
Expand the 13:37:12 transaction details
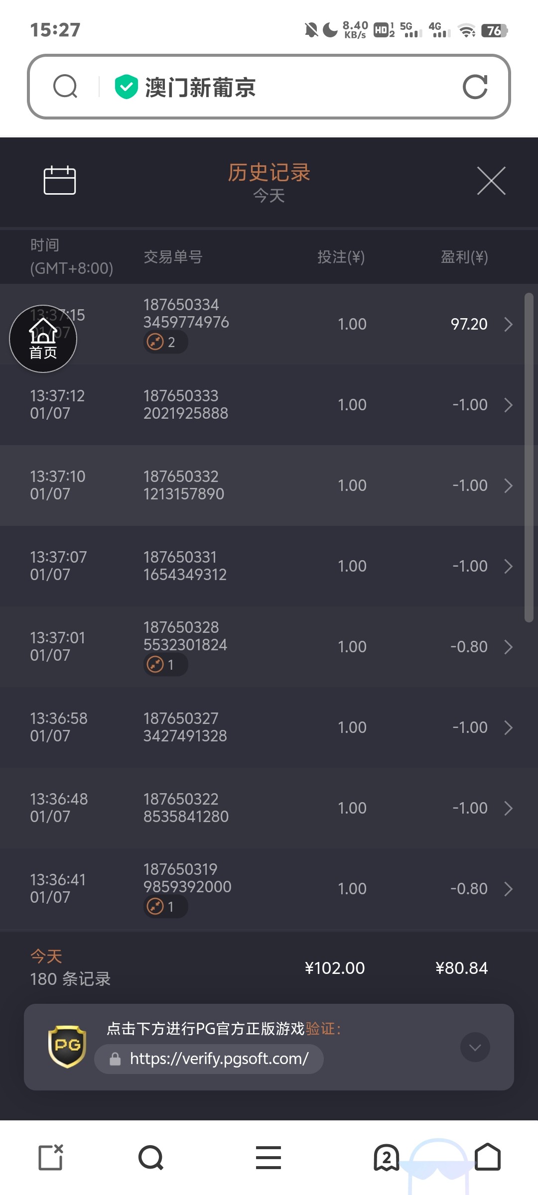click(x=508, y=405)
